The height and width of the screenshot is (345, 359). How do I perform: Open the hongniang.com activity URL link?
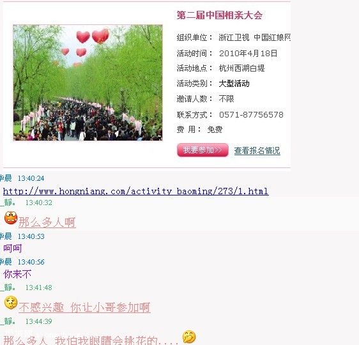click(x=135, y=191)
